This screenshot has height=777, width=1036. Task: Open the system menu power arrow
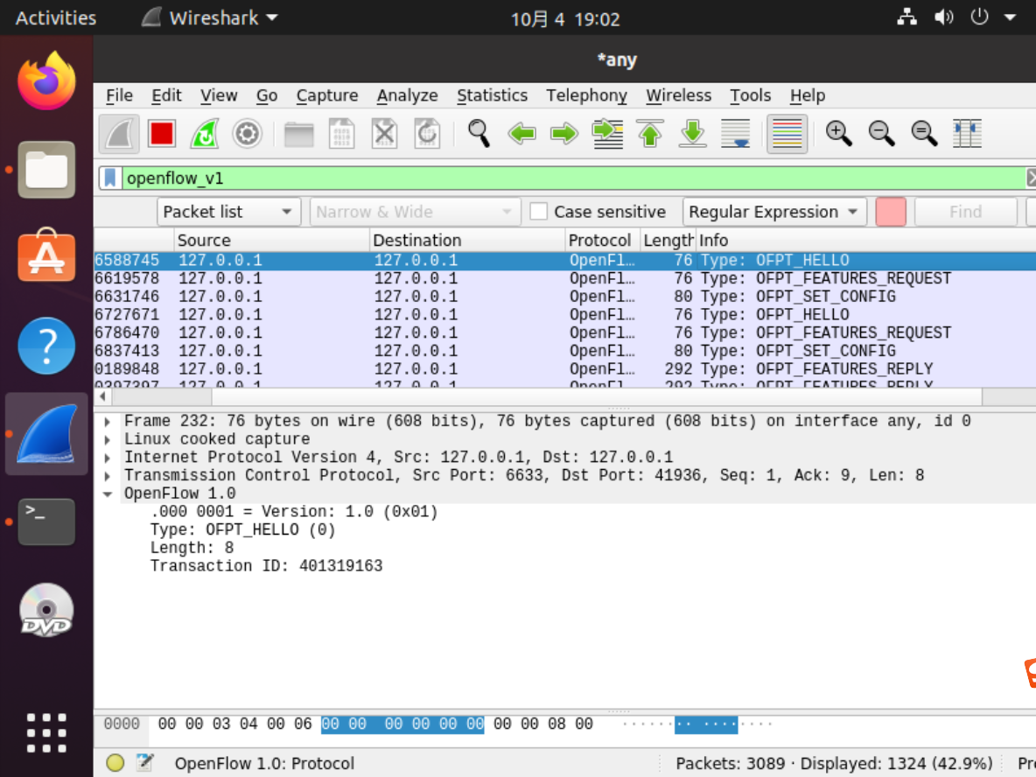coord(1010,17)
